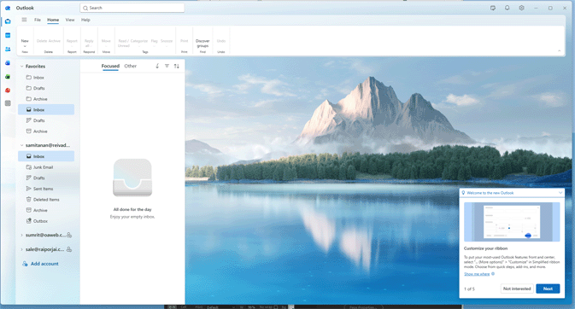Open the Calendar module in the left app bar
575x309 pixels.
pyautogui.click(x=8, y=35)
